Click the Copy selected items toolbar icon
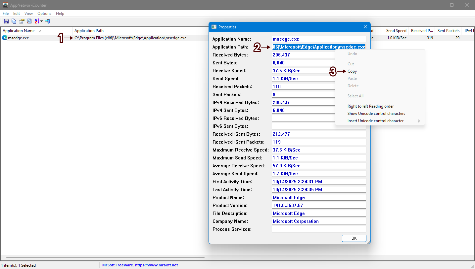The height and width of the screenshot is (269, 475). point(14,21)
